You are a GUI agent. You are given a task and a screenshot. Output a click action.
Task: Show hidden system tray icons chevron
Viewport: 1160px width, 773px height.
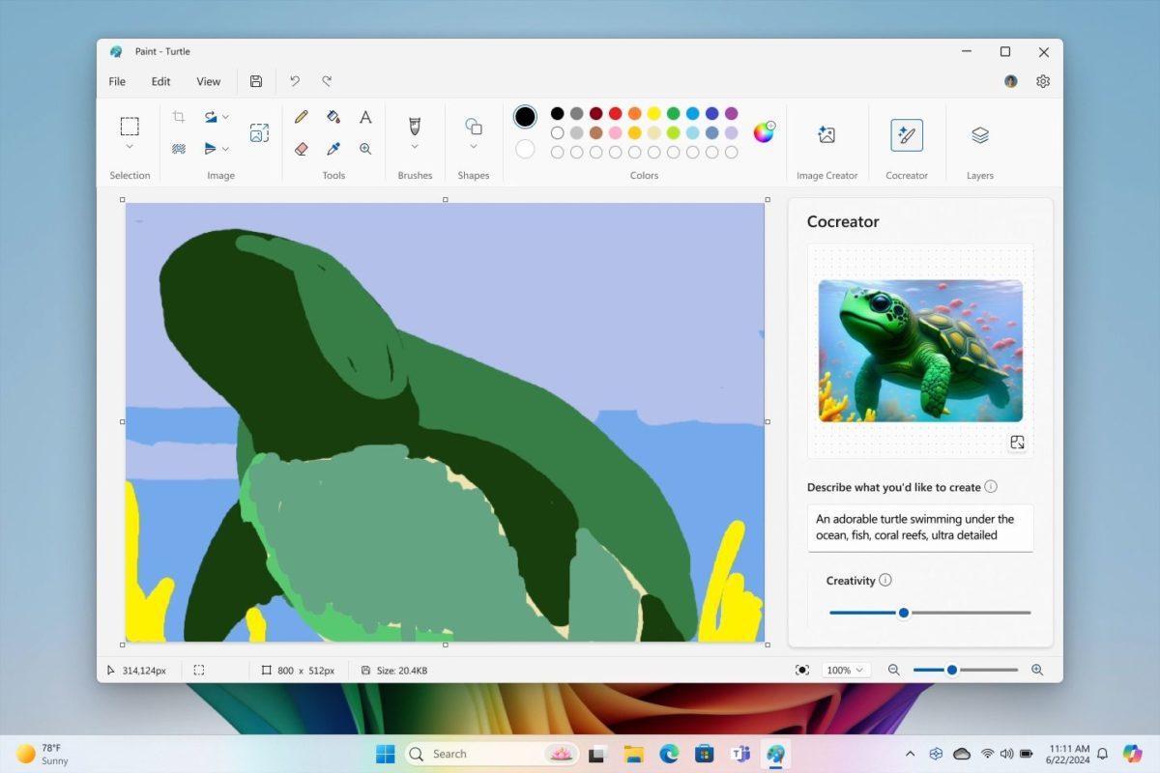[910, 754]
